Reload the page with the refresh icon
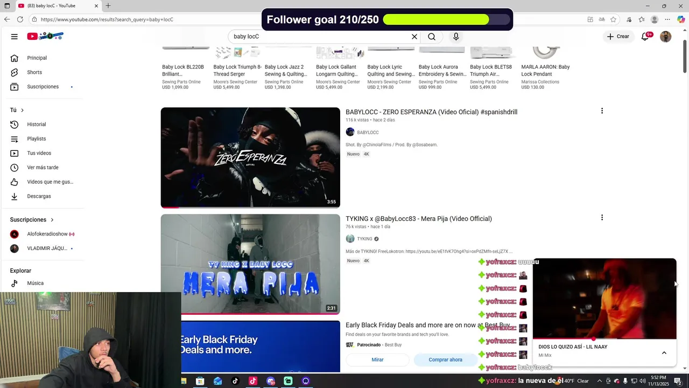The image size is (689, 388). 20,19
